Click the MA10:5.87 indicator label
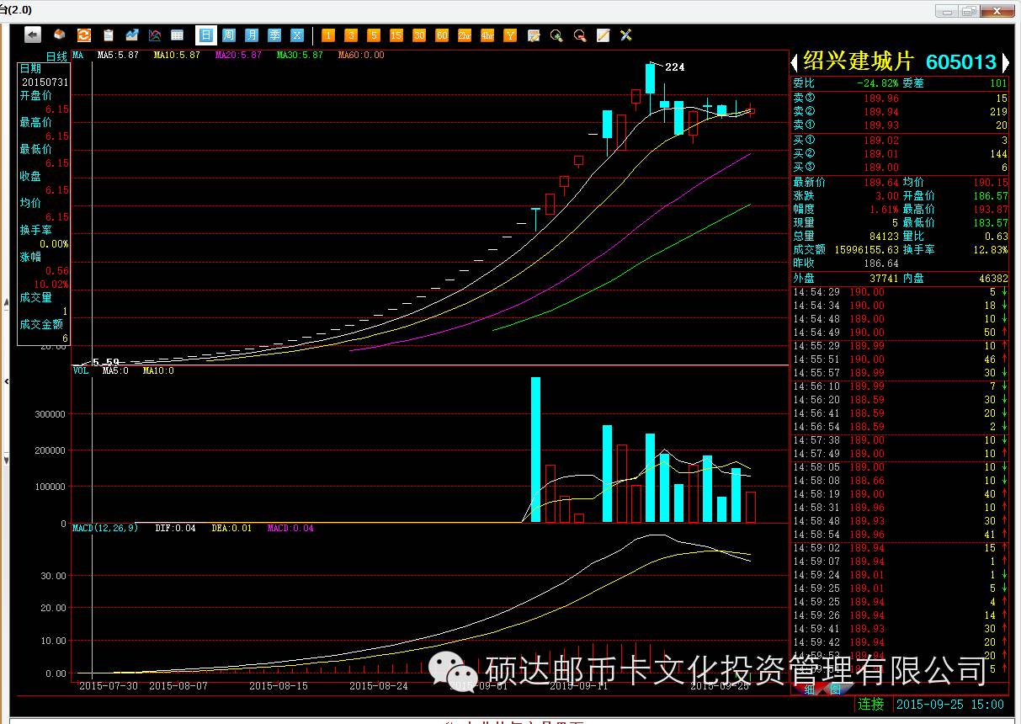The height and width of the screenshot is (724, 1021). pos(177,55)
